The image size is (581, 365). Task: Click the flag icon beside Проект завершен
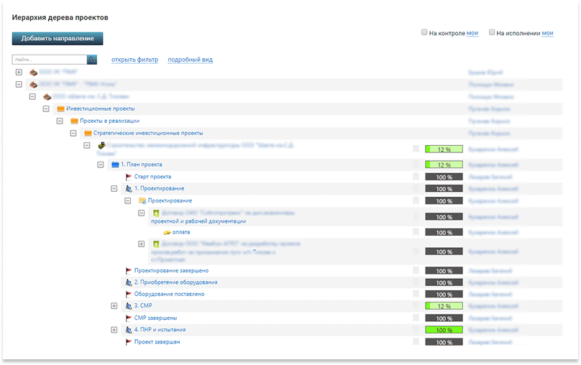(129, 342)
